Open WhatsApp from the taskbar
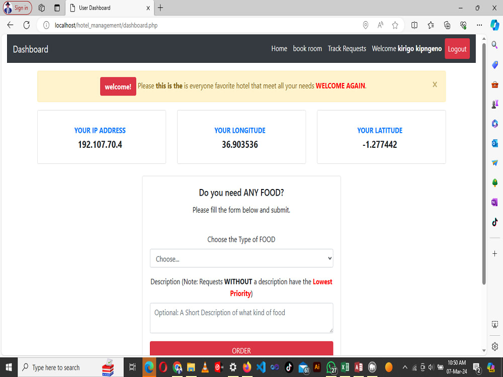This screenshot has width=503, height=377. 331,367
